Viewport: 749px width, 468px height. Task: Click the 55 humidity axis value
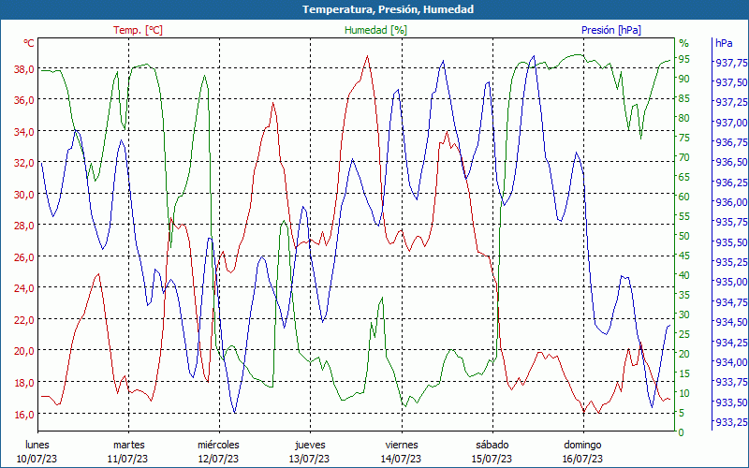pyautogui.click(x=684, y=216)
